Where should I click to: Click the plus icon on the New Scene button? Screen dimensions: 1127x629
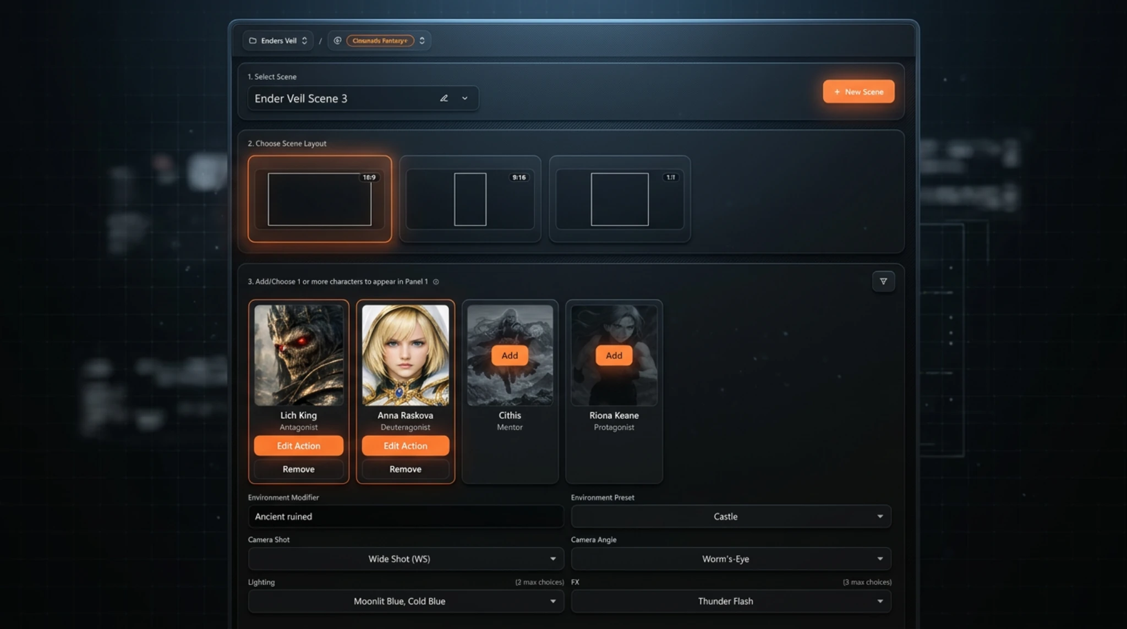click(x=837, y=91)
